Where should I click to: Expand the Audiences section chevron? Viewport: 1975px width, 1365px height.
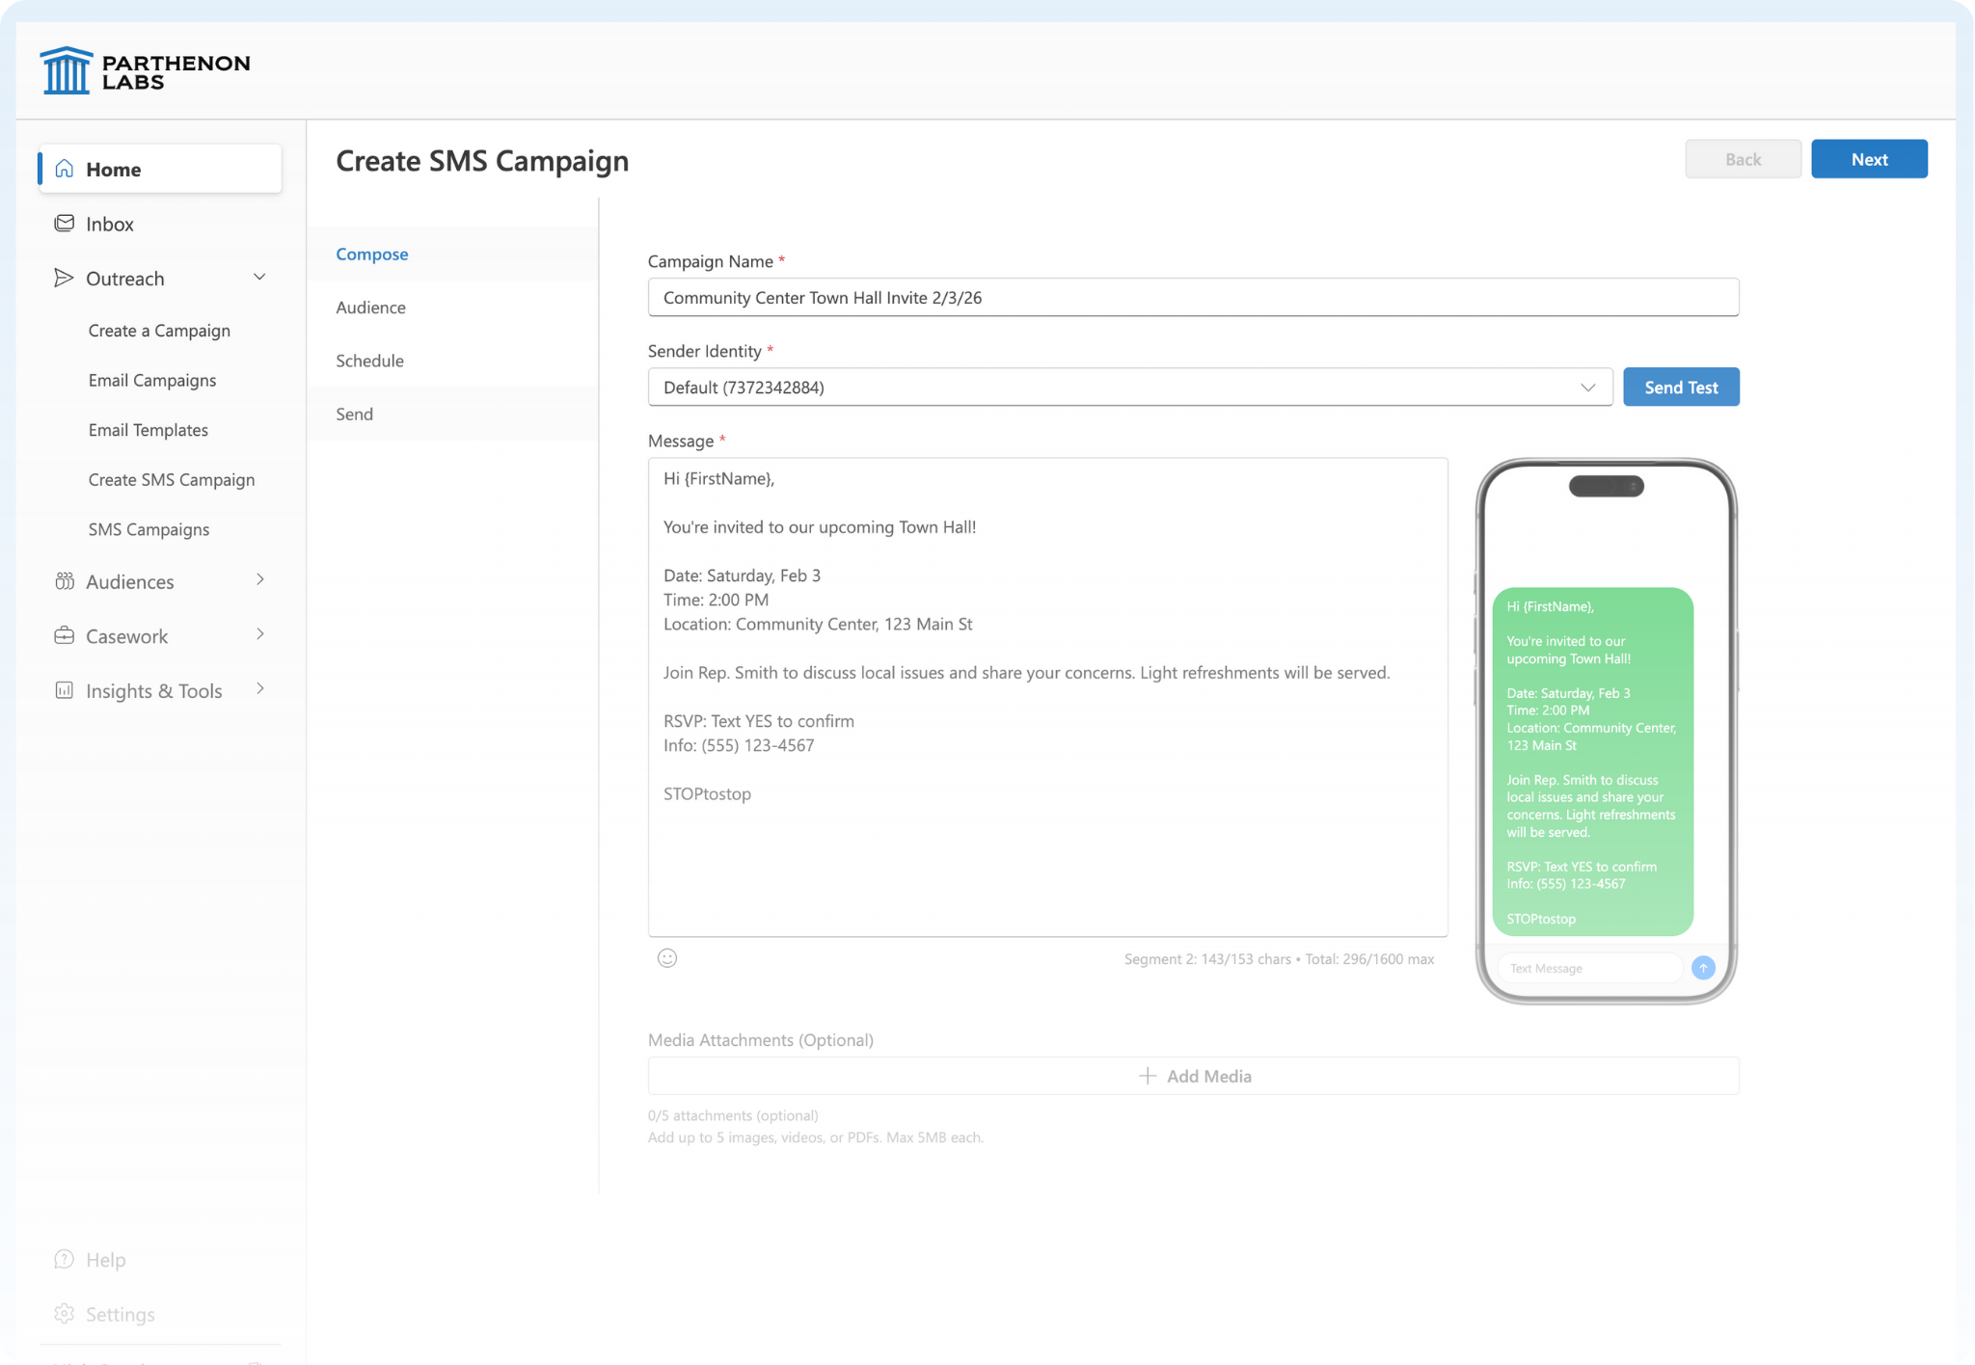point(259,579)
